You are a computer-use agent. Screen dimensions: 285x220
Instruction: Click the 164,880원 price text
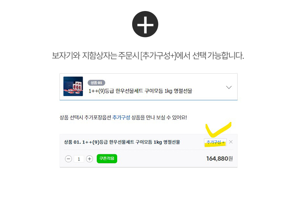coord(219,159)
